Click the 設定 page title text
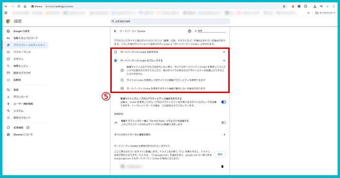This screenshot has height=178, width=340. (18, 21)
